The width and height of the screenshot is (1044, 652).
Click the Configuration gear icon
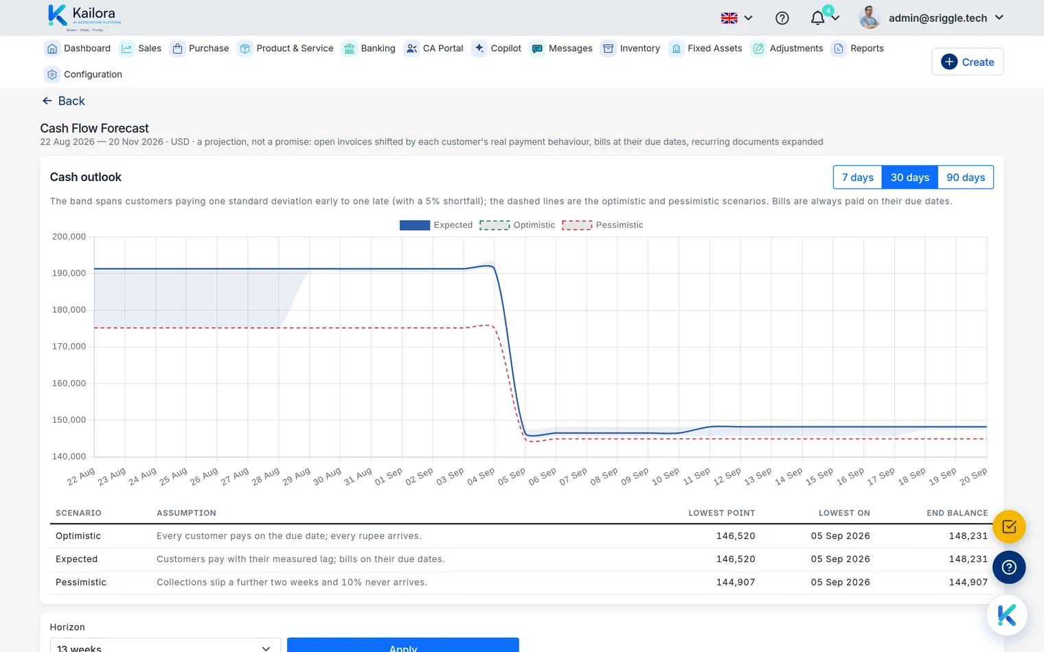[52, 75]
